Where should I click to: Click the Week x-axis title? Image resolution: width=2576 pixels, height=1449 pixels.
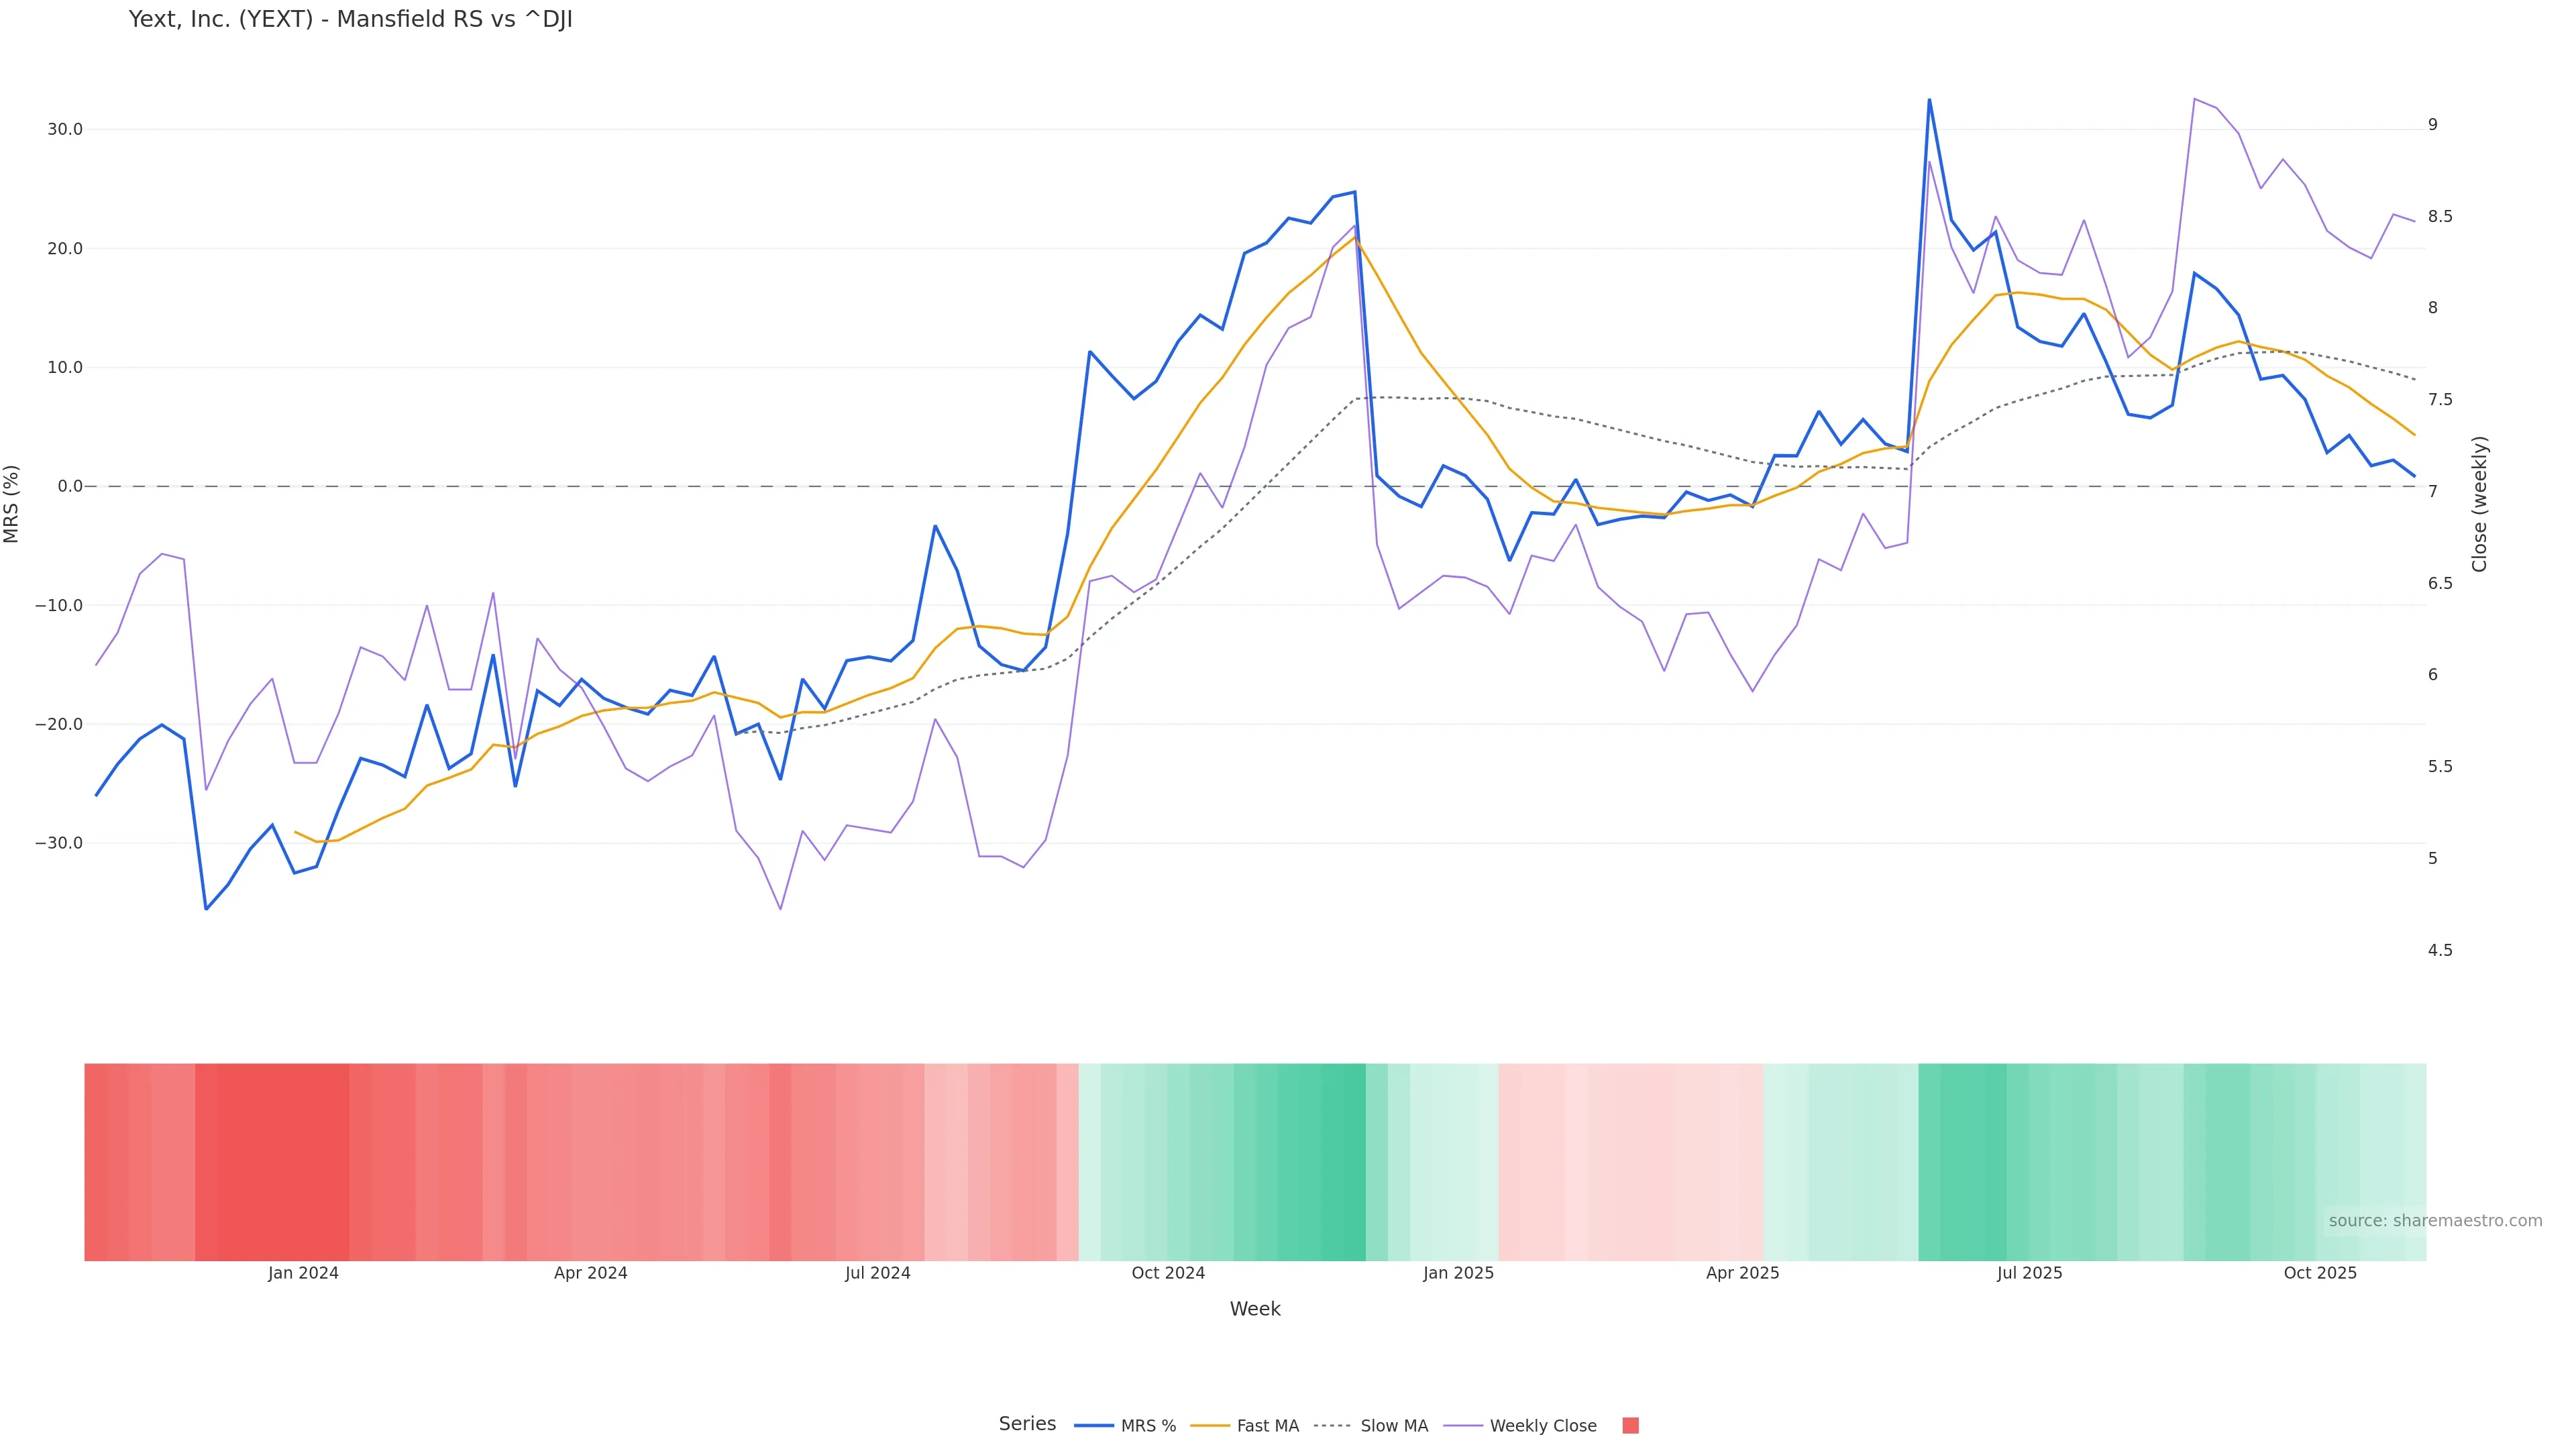1254,1309
